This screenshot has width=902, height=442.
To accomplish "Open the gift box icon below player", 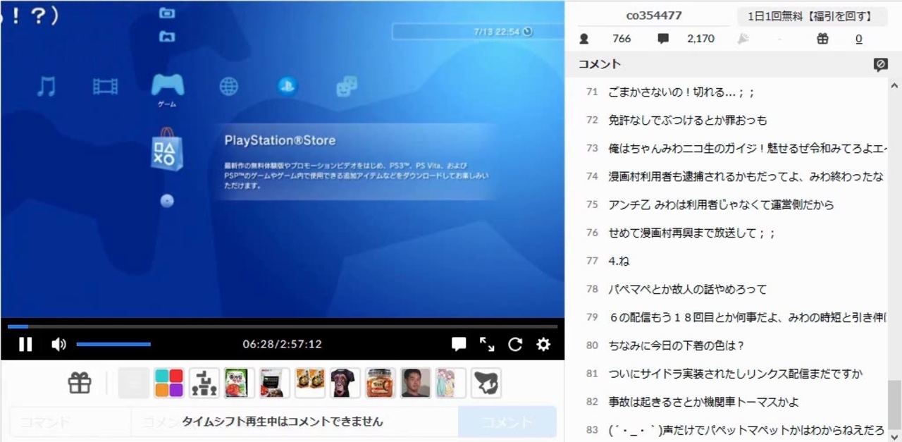I will 80,383.
